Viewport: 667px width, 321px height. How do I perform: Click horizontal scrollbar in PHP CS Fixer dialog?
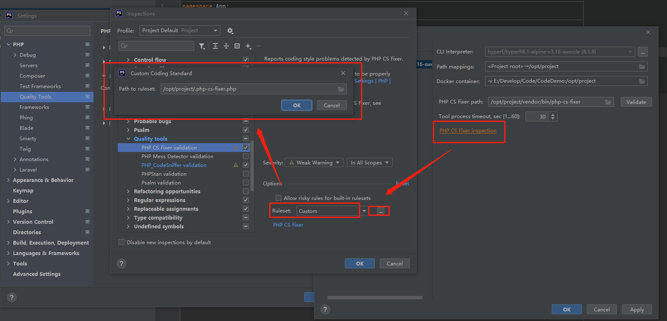tap(375, 298)
